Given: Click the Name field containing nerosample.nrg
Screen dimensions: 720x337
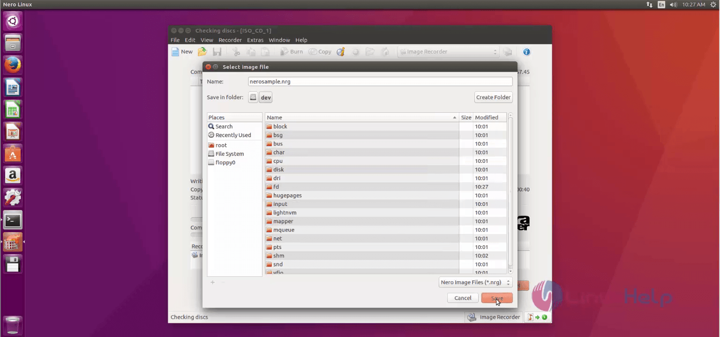Looking at the screenshot, I should 380,81.
